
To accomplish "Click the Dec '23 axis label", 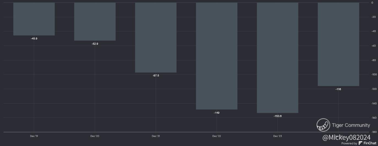I will (x=278, y=136).
